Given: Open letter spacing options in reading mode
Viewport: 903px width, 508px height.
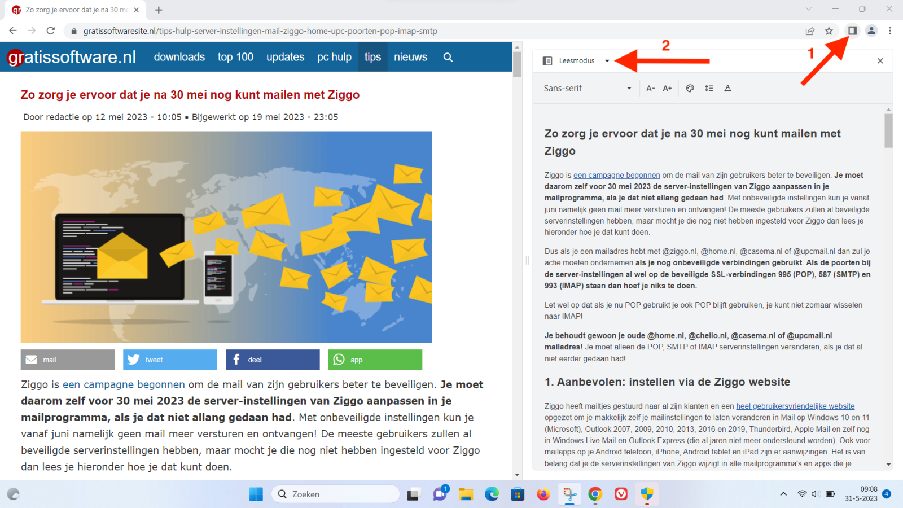Looking at the screenshot, I should [727, 88].
